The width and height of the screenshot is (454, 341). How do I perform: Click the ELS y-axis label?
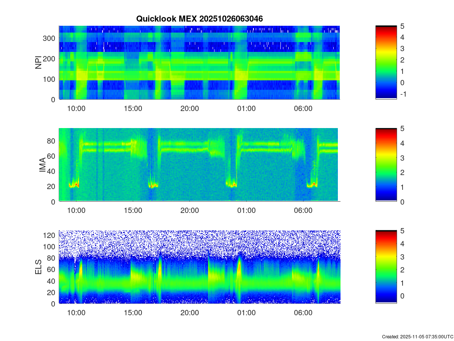click(x=39, y=267)
